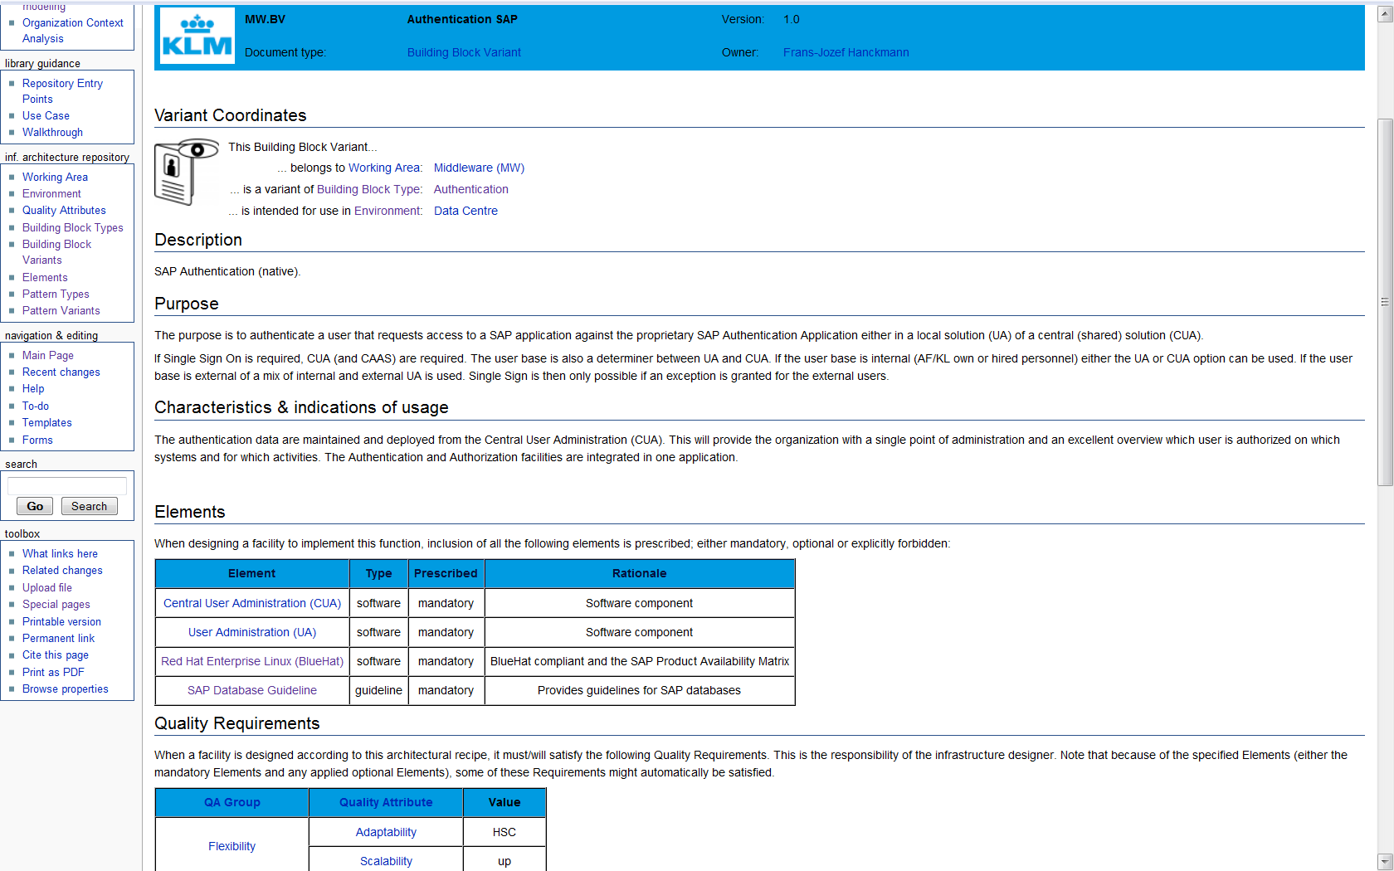Viewport: 1394px width, 871px height.
Task: Click 'BlueHat compliant and the SAP Product Availability Matrix'
Action: (640, 661)
